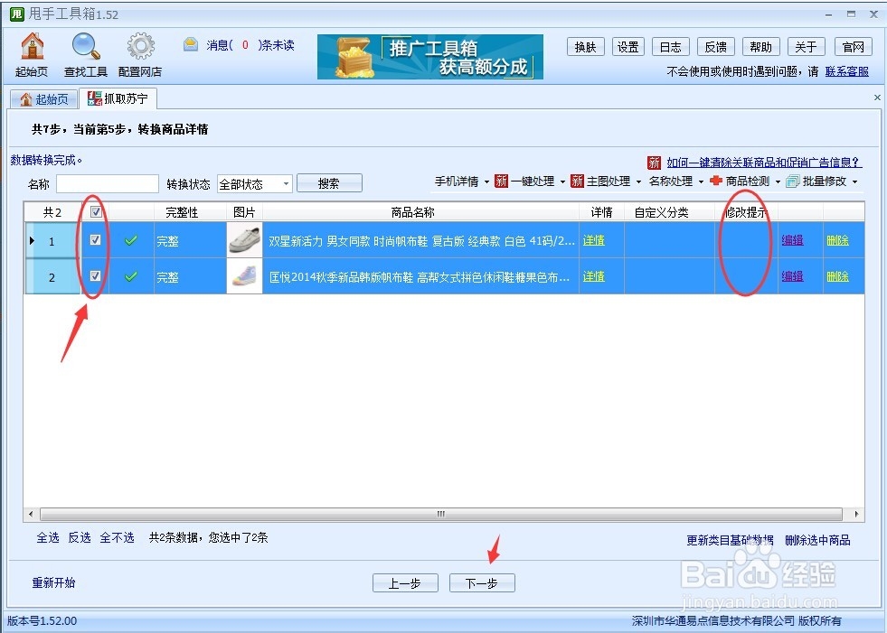Open the message envelope icon
Viewport: 887px width, 633px height.
pyautogui.click(x=191, y=44)
